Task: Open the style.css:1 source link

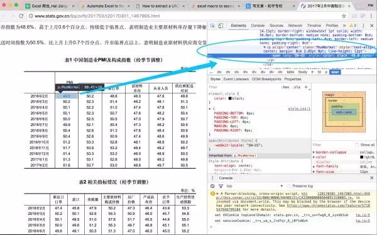Action: (x=299, y=108)
